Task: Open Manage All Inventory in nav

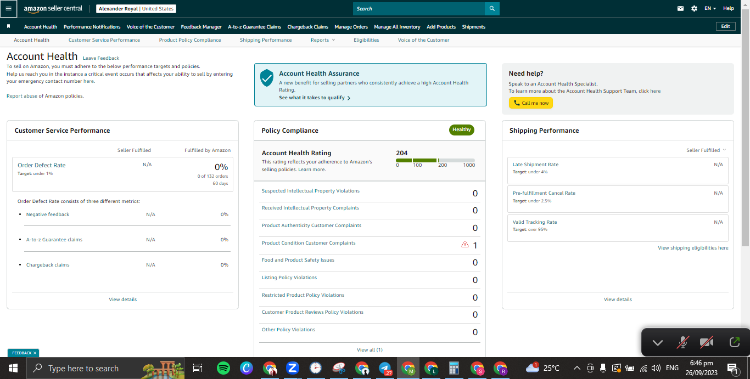Action: tap(397, 26)
